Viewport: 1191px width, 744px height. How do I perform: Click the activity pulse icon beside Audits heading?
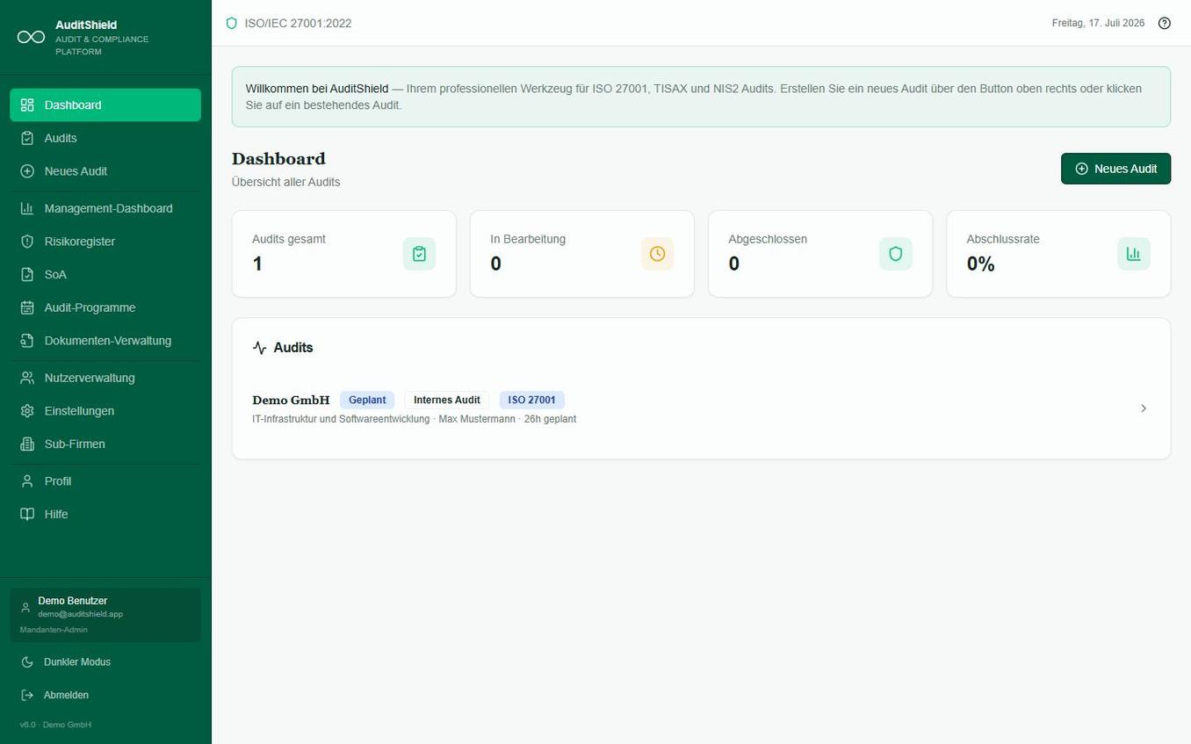click(x=259, y=348)
